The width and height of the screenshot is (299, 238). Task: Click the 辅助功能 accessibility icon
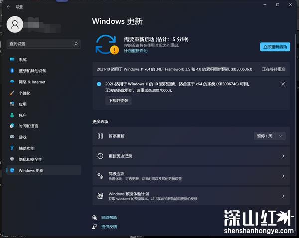point(12,148)
